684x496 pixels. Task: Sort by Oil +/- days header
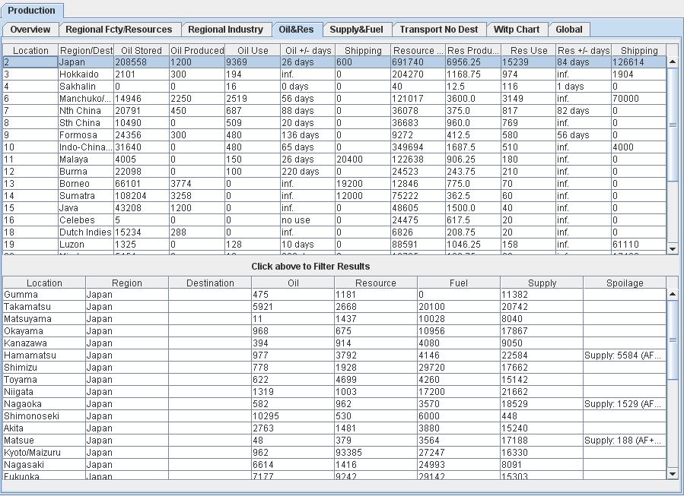(x=308, y=51)
